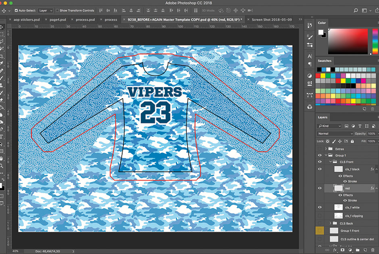The width and height of the screenshot is (379, 254).
Task: Open the Swatches panel tab
Action: pos(325,60)
